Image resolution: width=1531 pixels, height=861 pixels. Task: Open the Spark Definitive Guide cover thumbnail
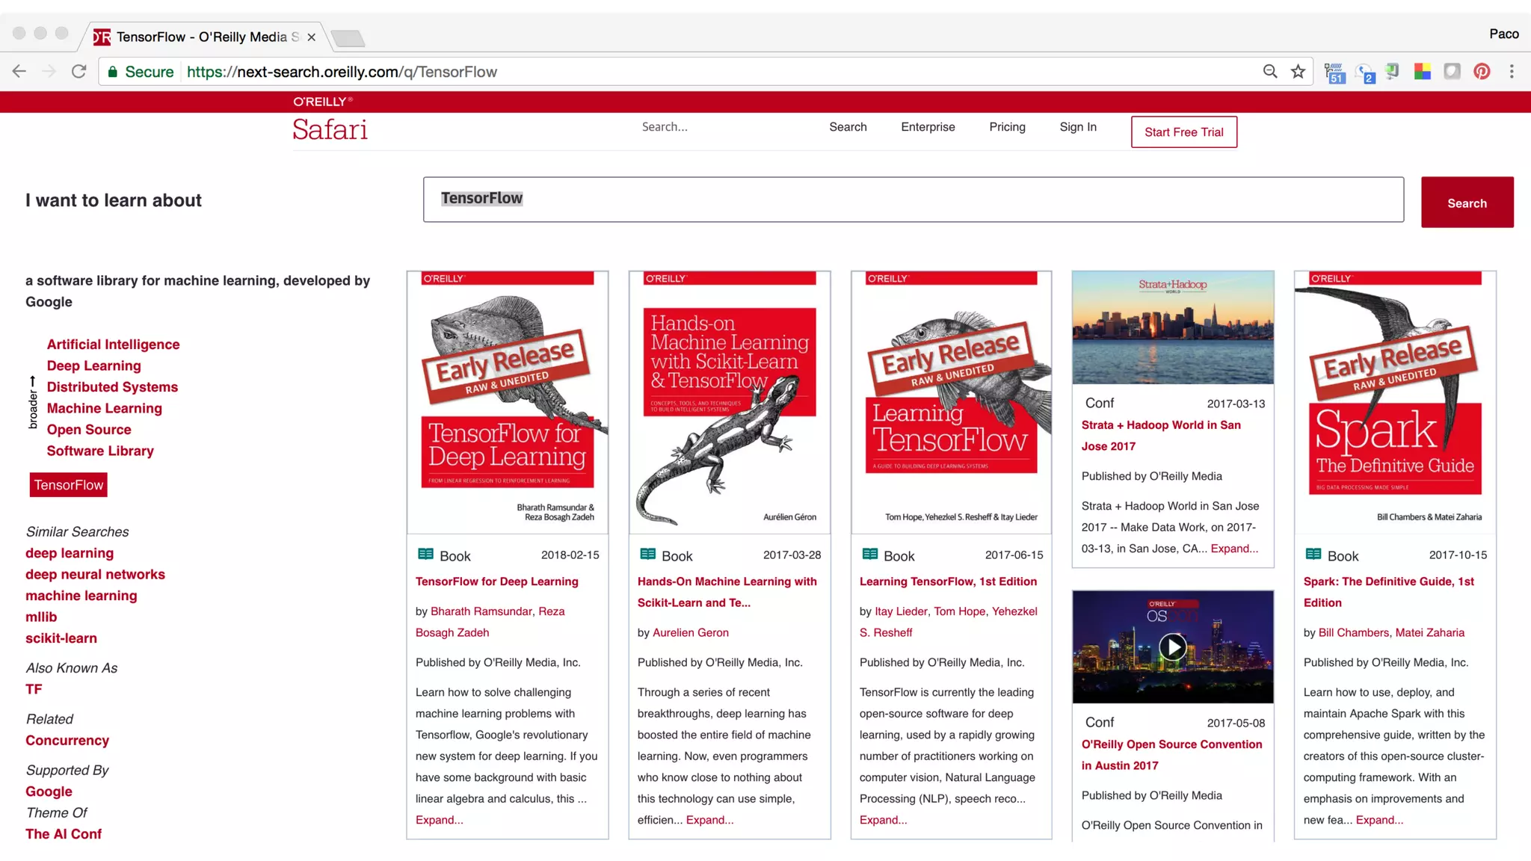pyautogui.click(x=1395, y=402)
